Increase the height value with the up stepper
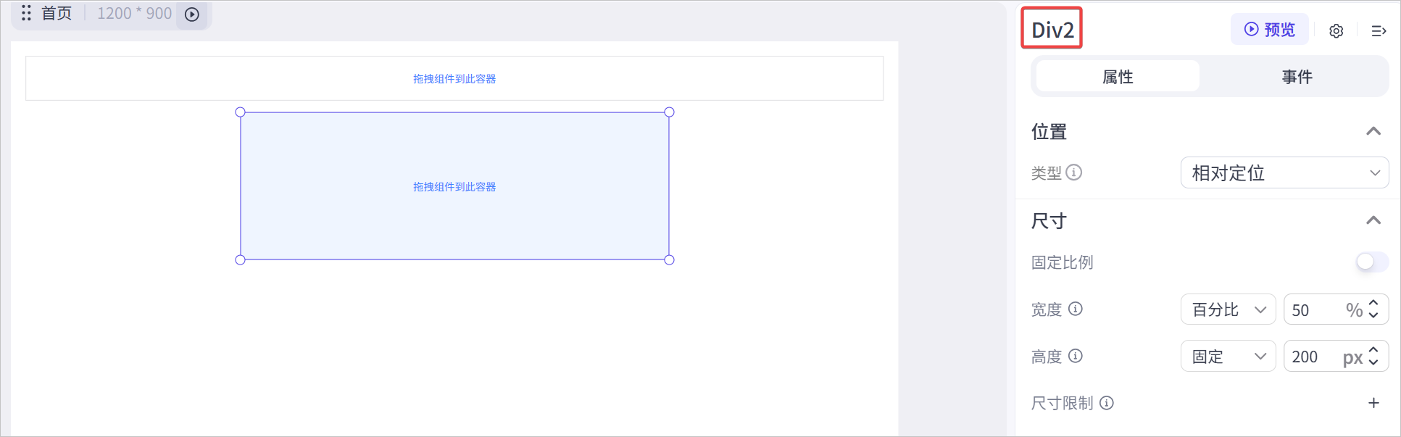This screenshot has height=437, width=1401. [1373, 350]
